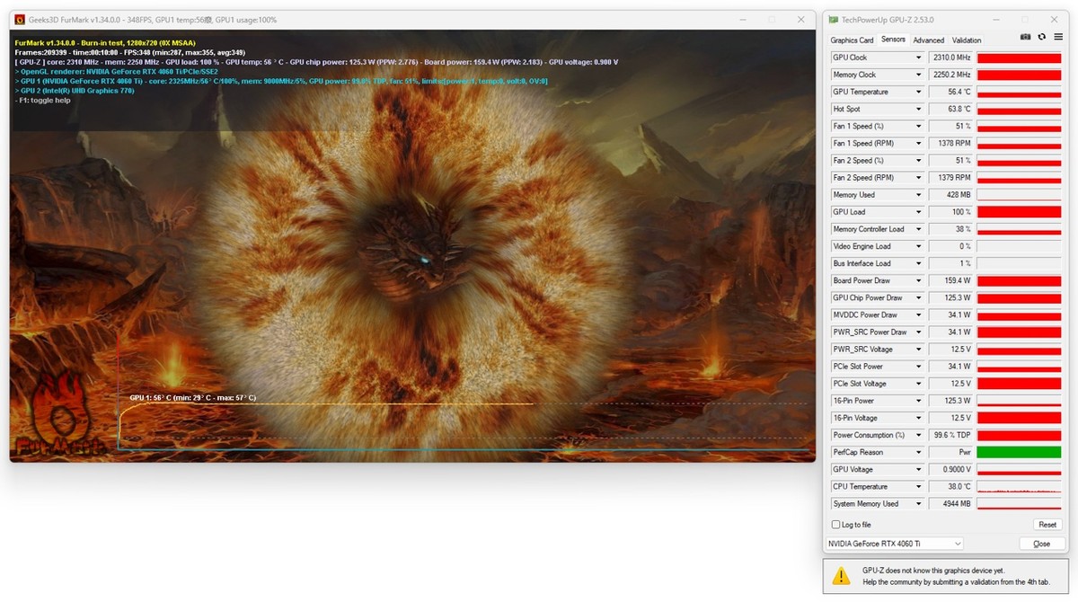Open the GPU Temperature sensor dropdown

tap(918, 92)
